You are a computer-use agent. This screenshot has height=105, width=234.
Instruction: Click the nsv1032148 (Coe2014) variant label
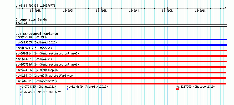pos(32,37)
